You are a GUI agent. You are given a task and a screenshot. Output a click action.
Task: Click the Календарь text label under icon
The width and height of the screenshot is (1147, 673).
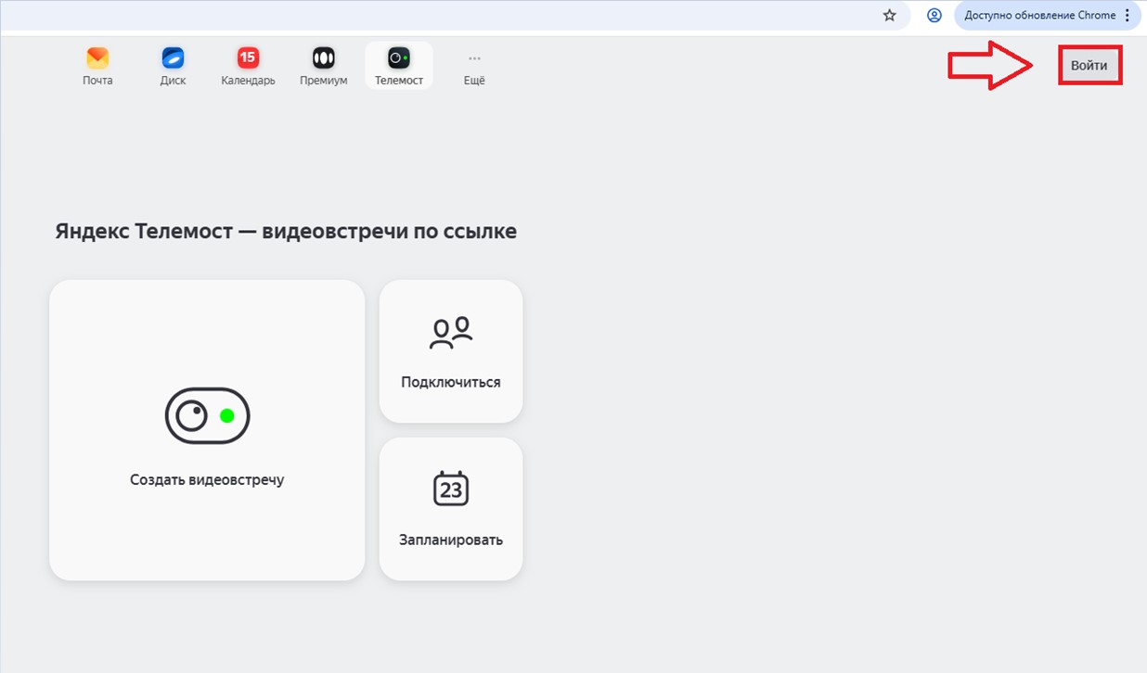coord(248,81)
